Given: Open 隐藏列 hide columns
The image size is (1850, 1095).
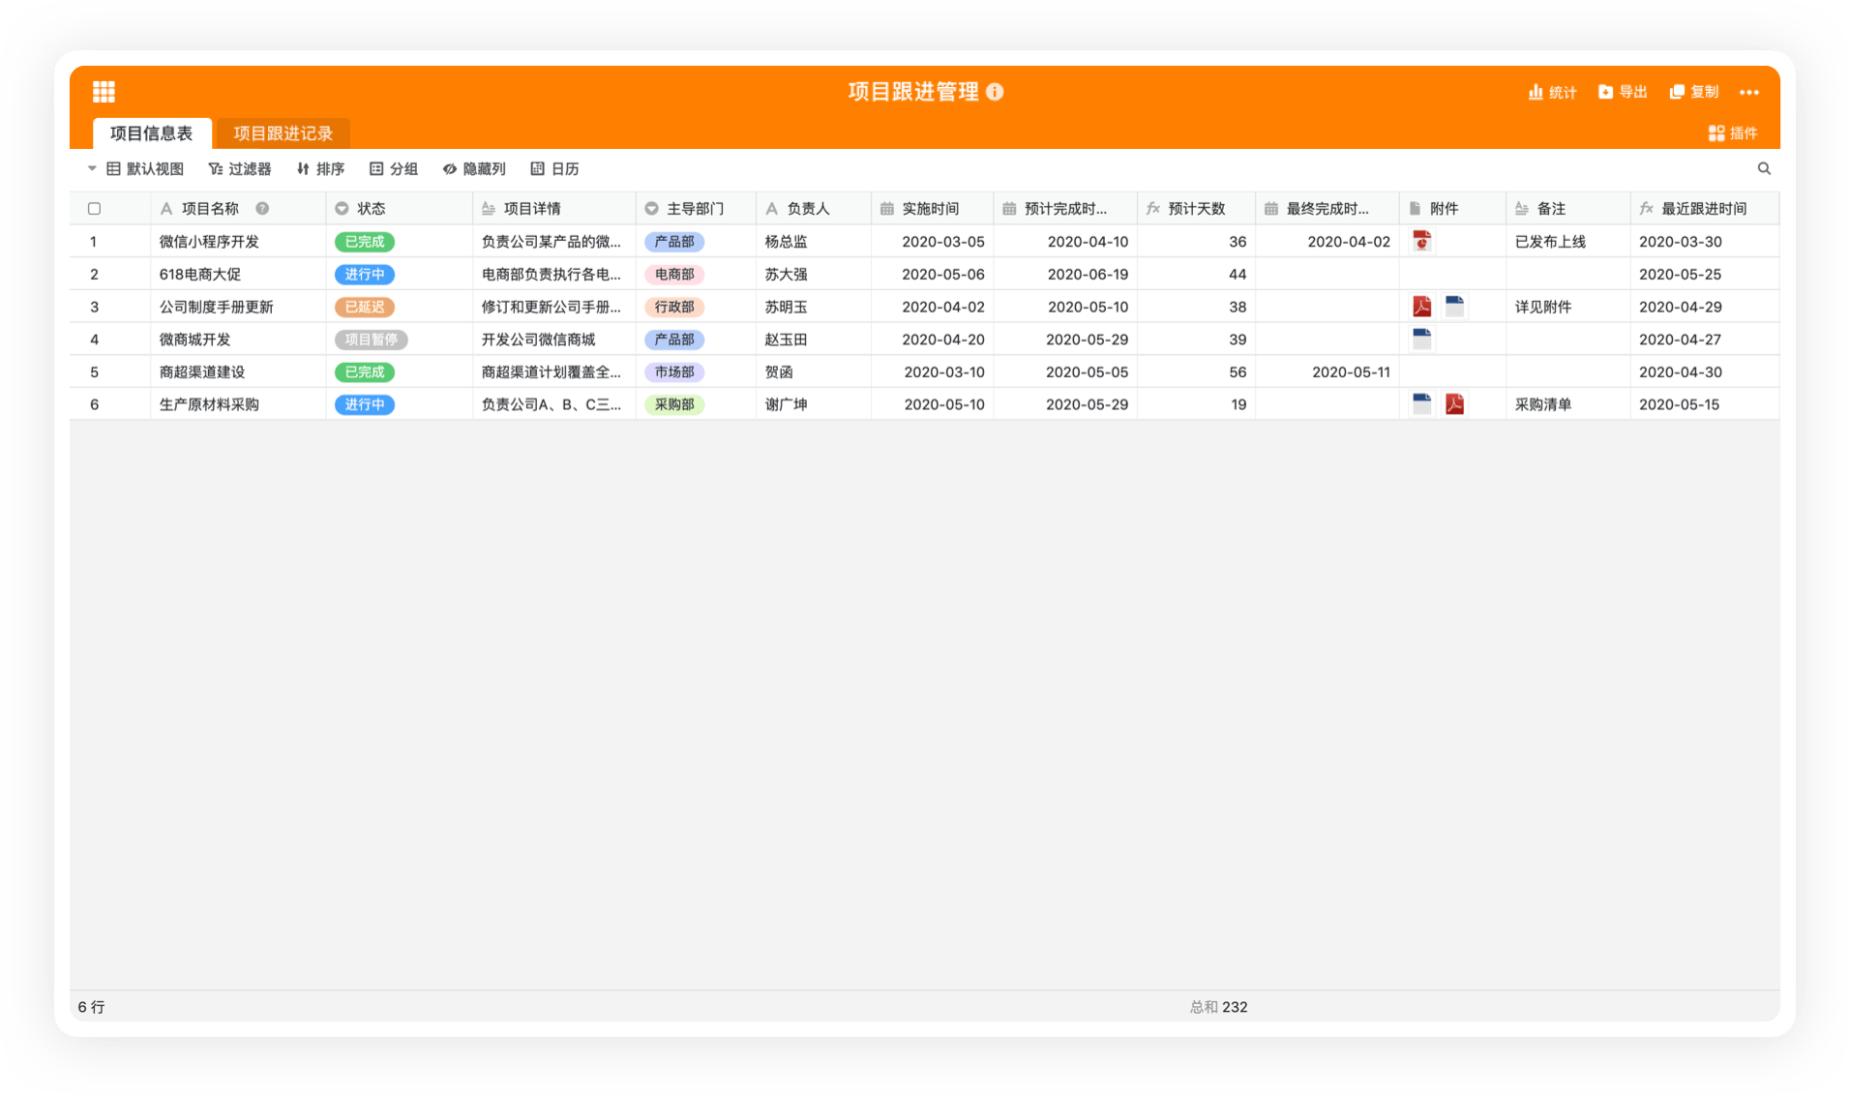Looking at the screenshot, I should [x=474, y=168].
